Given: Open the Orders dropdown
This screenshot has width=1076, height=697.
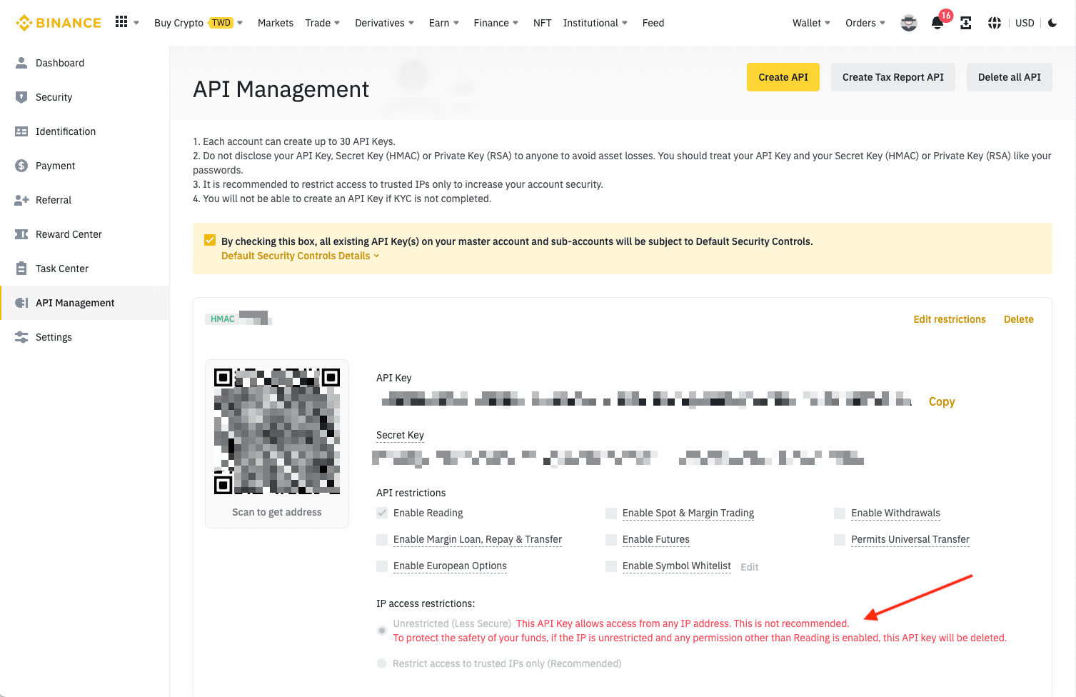Looking at the screenshot, I should click(x=865, y=23).
